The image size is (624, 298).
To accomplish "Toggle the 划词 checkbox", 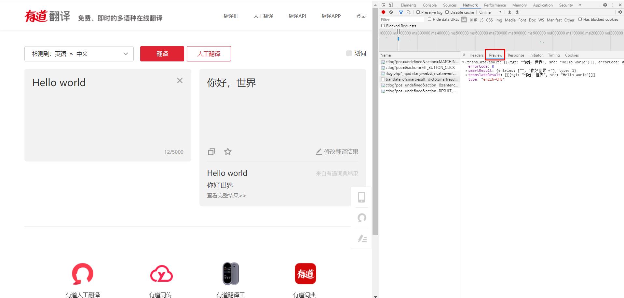I will pos(349,53).
